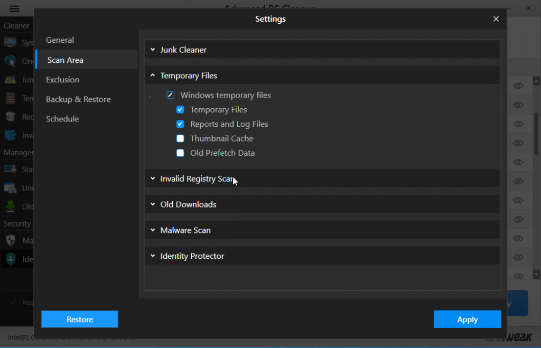This screenshot has height=348, width=541.
Task: Click the Apply button
Action: tap(467, 319)
